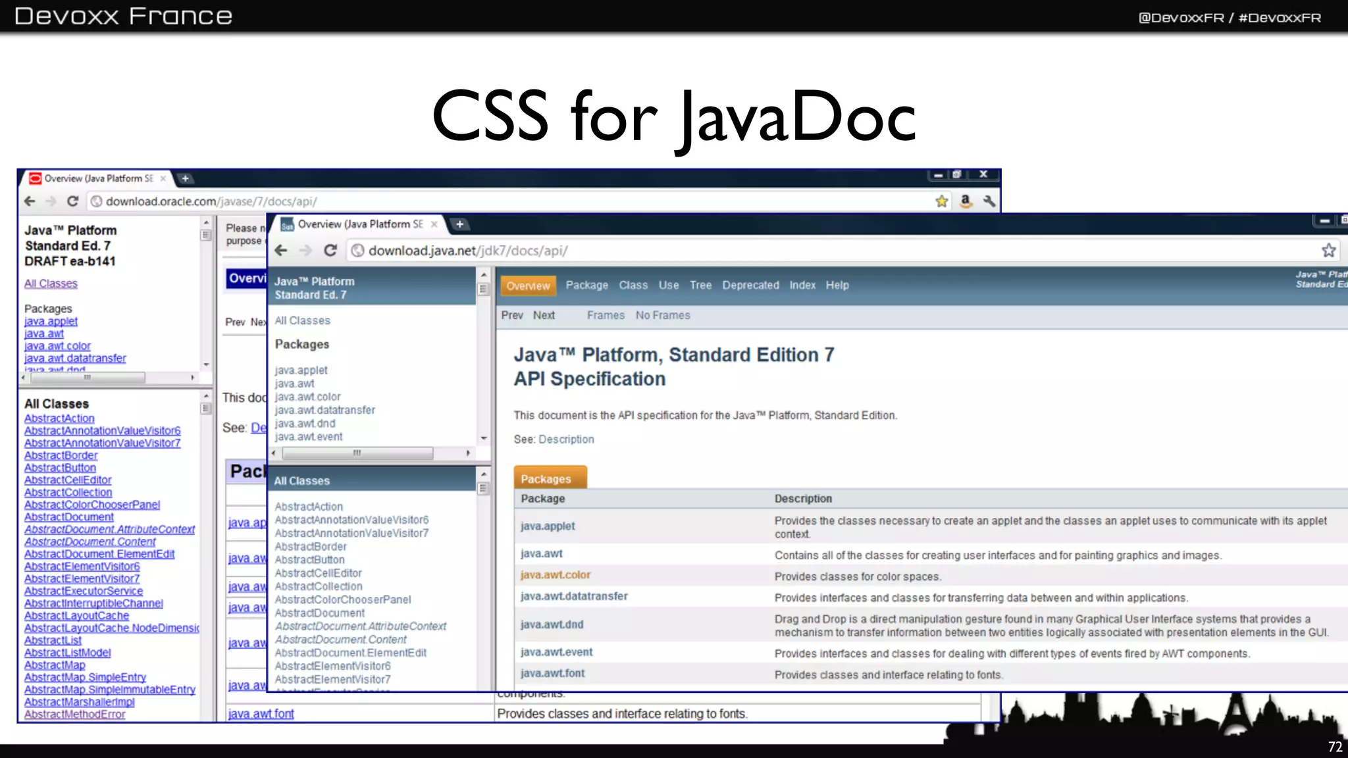
Task: Open Deprecated tab in JavaDoc navigation bar
Action: point(750,285)
